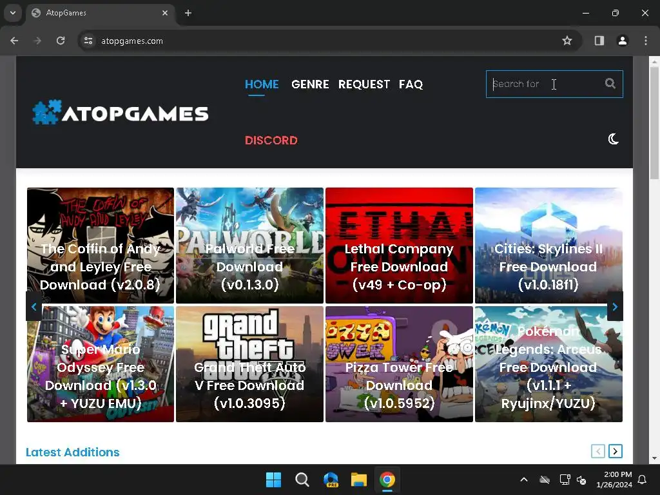Open the OneDrive cloud tray icon
Viewport: 660px width, 495px height.
click(545, 480)
